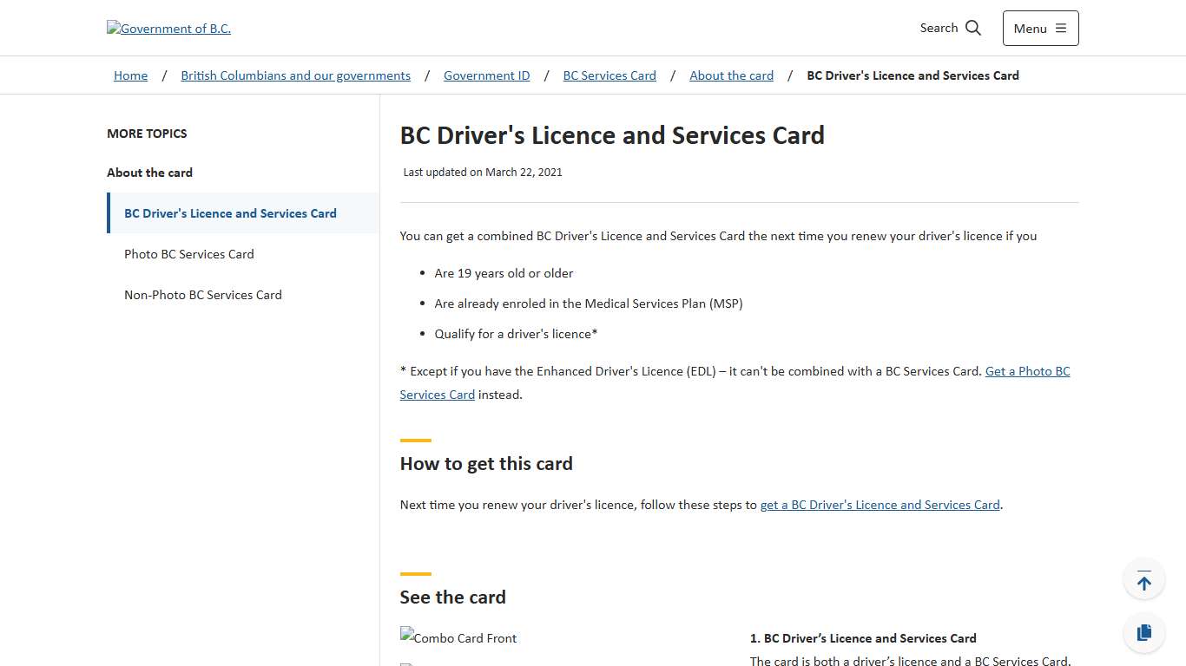Select BC Driver's Licence and Services Card sidebar entry
This screenshot has width=1186, height=666.
(x=230, y=212)
